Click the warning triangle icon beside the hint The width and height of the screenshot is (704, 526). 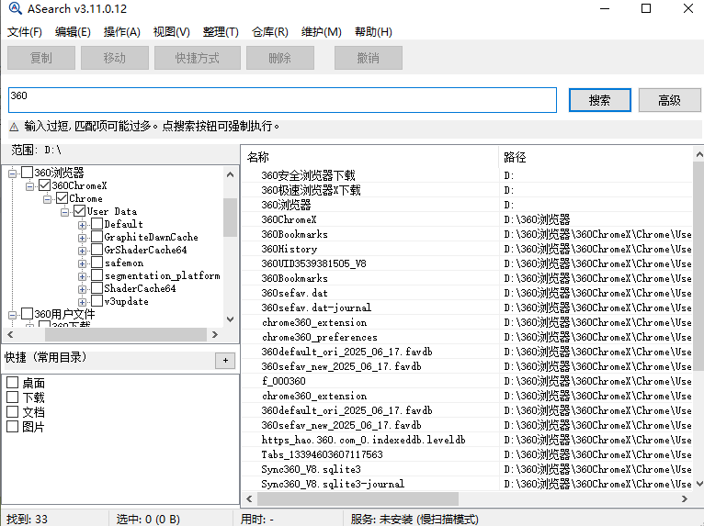click(14, 127)
